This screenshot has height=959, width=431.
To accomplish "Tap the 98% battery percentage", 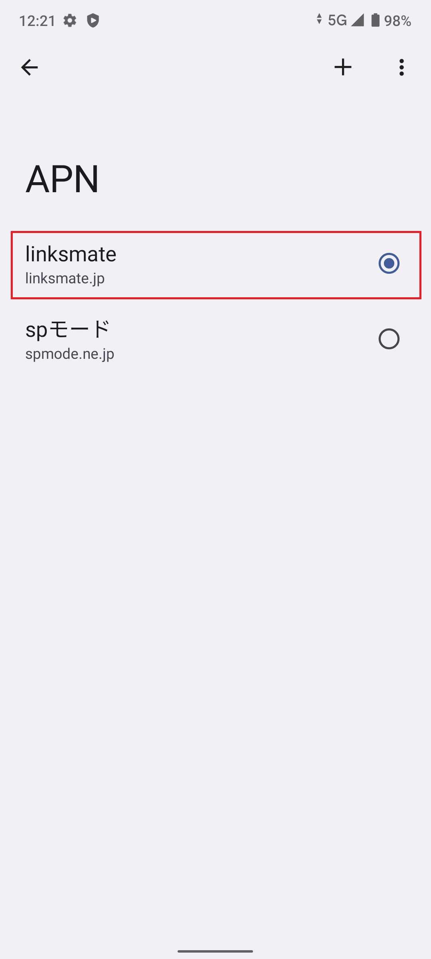I will point(397,20).
